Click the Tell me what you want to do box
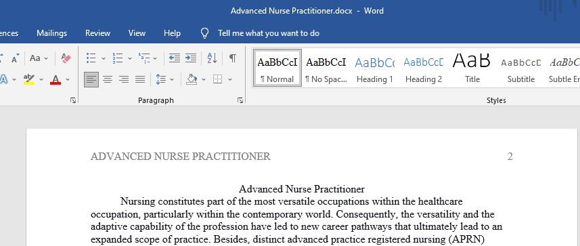The image size is (580, 246). coord(269,33)
